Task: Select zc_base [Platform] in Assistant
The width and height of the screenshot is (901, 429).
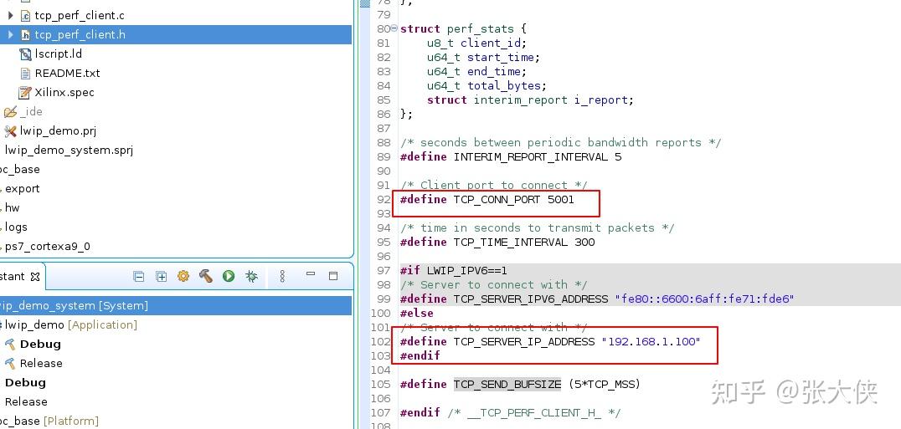Action: point(49,421)
